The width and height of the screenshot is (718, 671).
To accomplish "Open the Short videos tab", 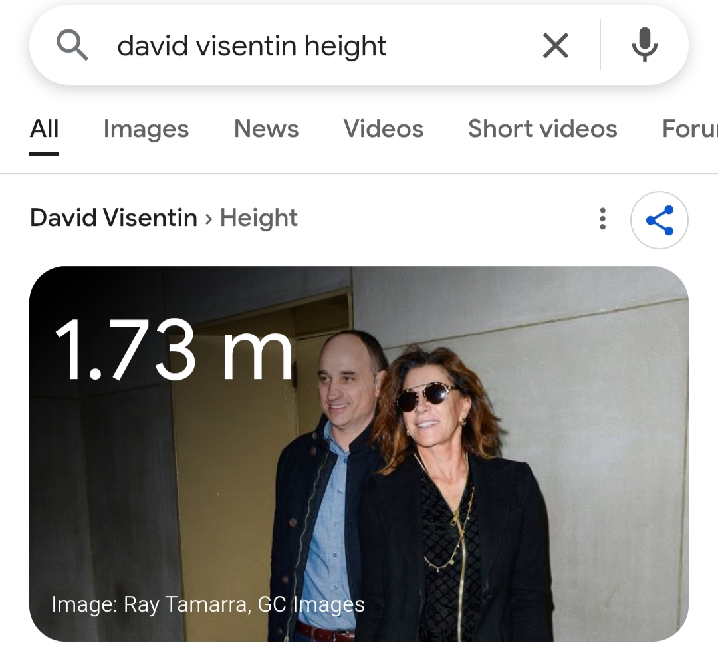I will point(542,129).
